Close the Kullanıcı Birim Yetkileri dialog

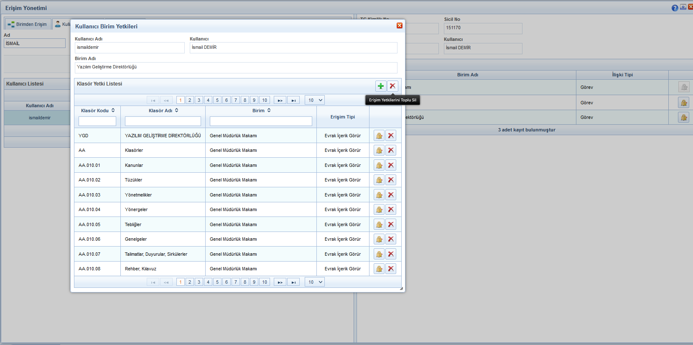400,25
